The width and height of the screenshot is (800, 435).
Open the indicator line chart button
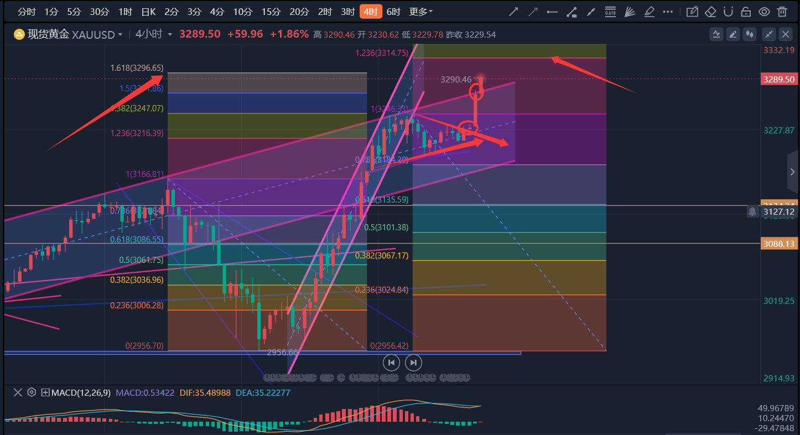pyautogui.click(x=717, y=34)
